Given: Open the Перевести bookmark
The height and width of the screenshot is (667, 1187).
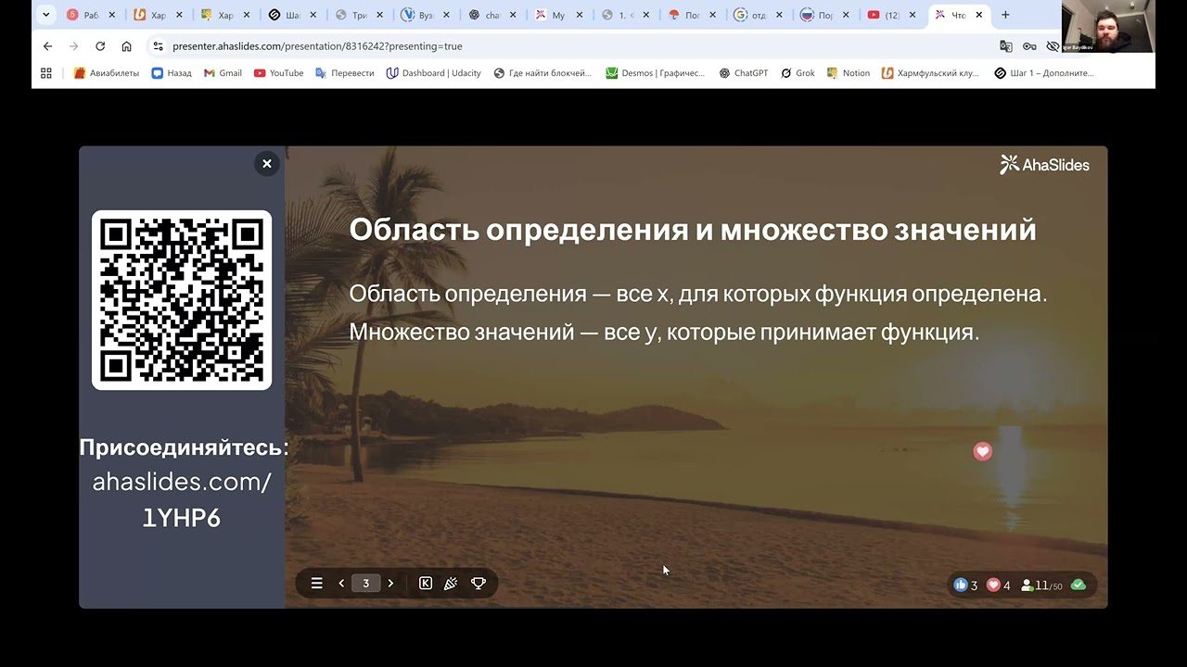Looking at the screenshot, I should tap(345, 73).
